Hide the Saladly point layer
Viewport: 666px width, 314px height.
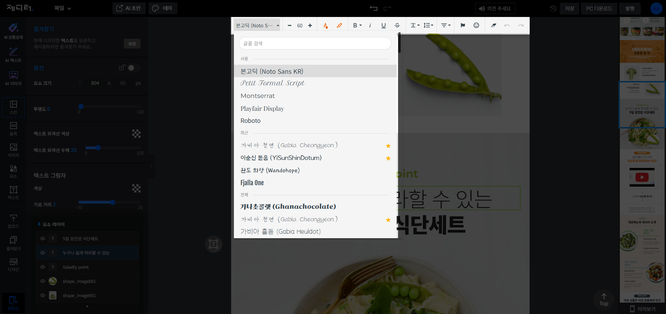tap(43, 267)
